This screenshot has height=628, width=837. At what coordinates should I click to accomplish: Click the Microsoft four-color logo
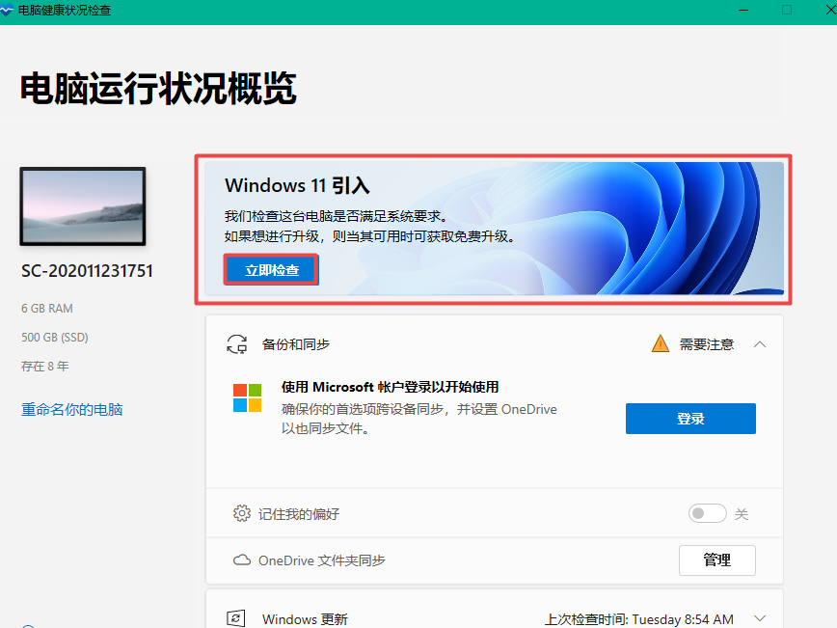pyautogui.click(x=247, y=397)
